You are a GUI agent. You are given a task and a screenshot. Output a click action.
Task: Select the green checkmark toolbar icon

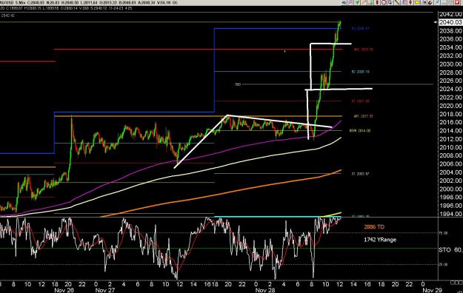click(x=357, y=3)
